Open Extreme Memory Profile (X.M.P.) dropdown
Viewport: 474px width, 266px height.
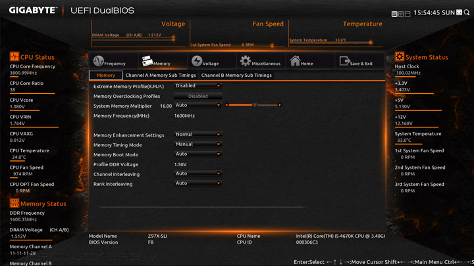(x=198, y=85)
